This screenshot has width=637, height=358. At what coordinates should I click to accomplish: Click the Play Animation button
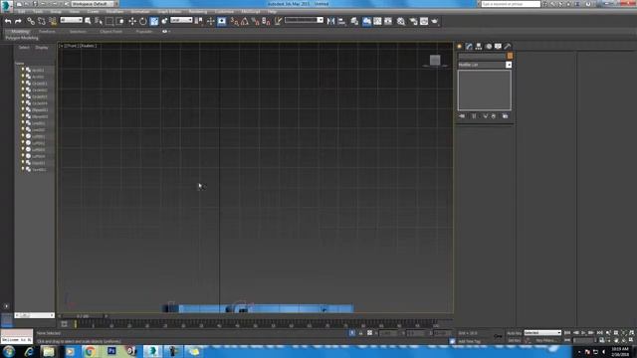point(583,333)
